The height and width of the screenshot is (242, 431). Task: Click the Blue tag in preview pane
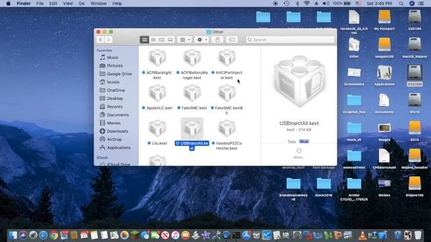304,142
